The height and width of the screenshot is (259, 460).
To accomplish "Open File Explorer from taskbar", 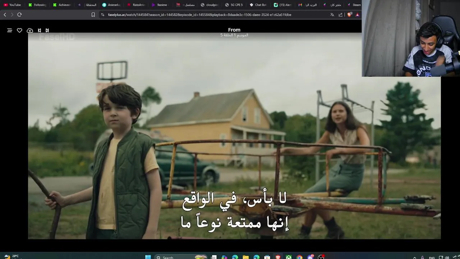I will coord(245,257).
